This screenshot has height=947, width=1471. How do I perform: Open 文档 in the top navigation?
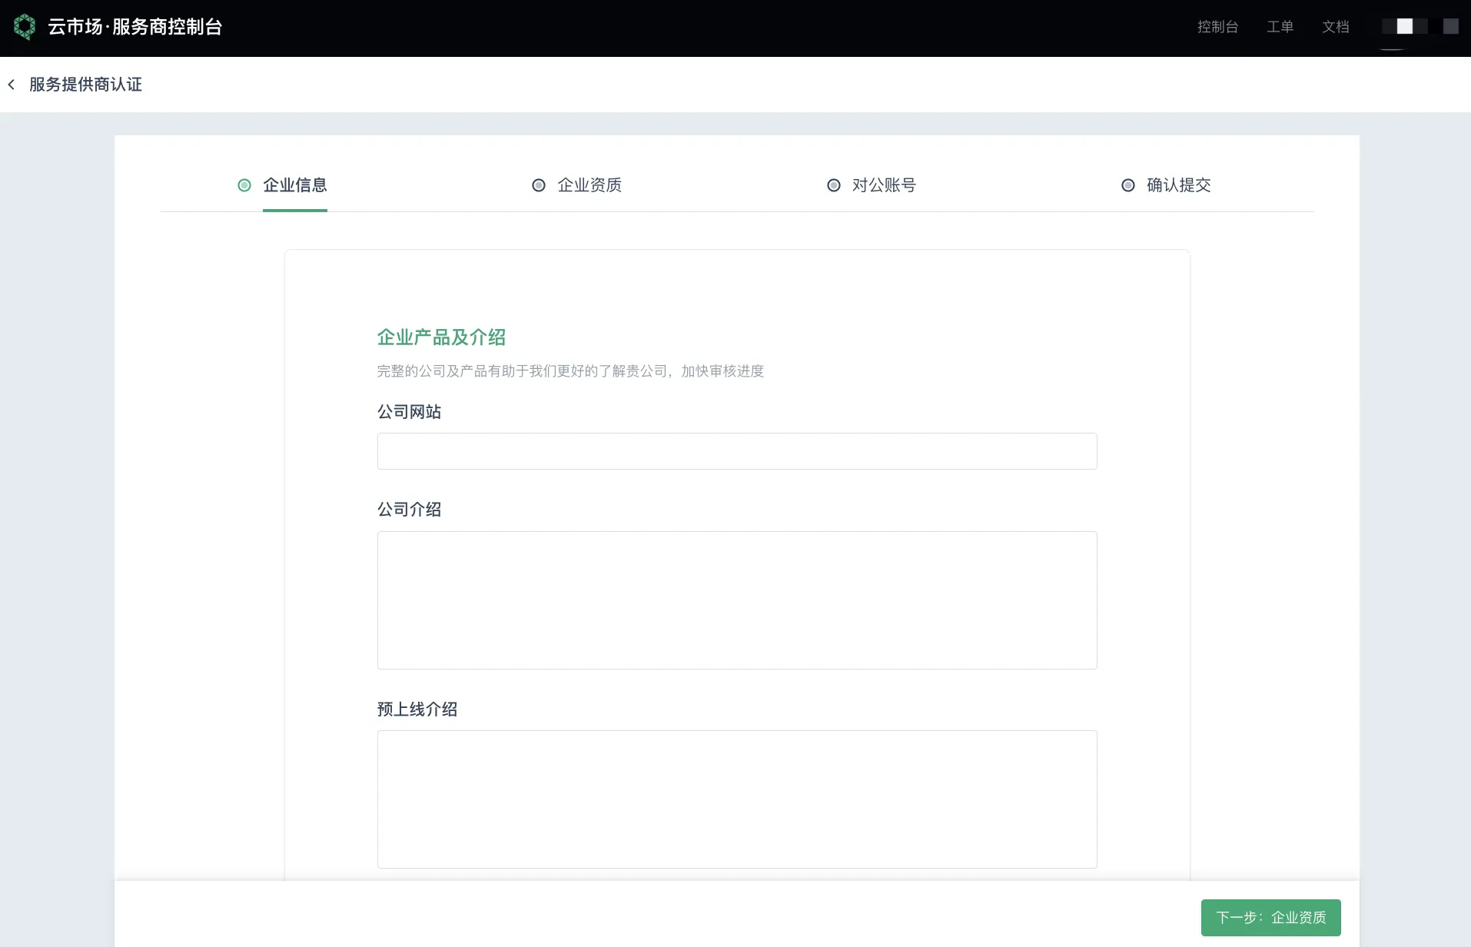tap(1336, 27)
